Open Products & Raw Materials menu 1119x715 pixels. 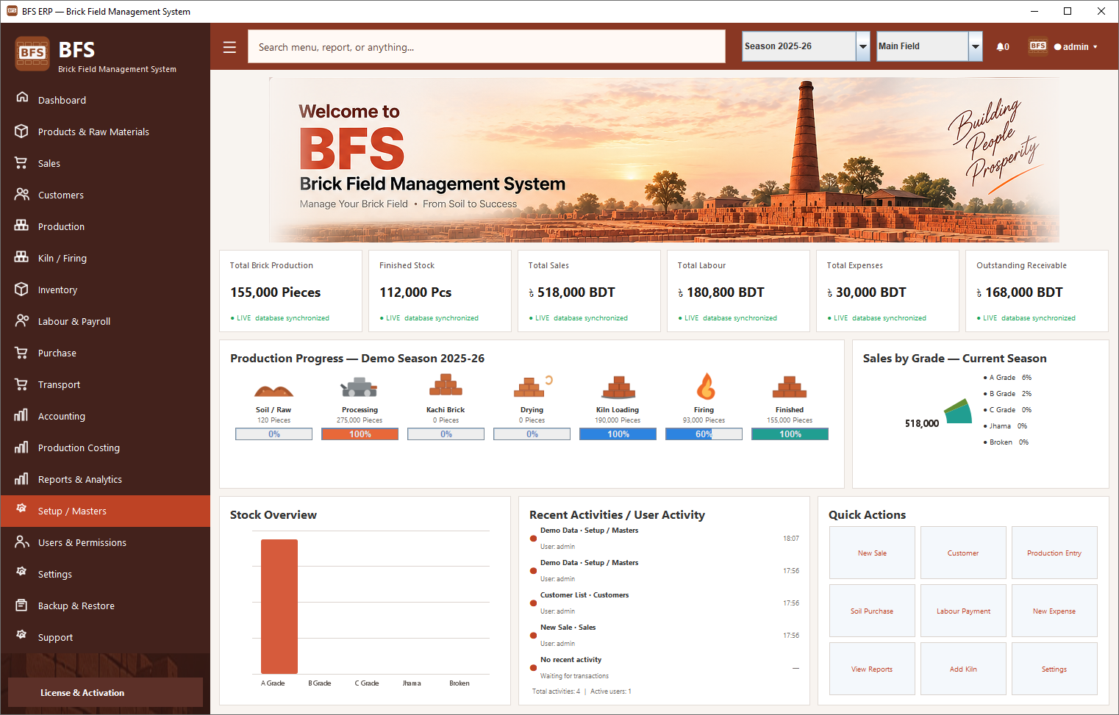point(105,132)
